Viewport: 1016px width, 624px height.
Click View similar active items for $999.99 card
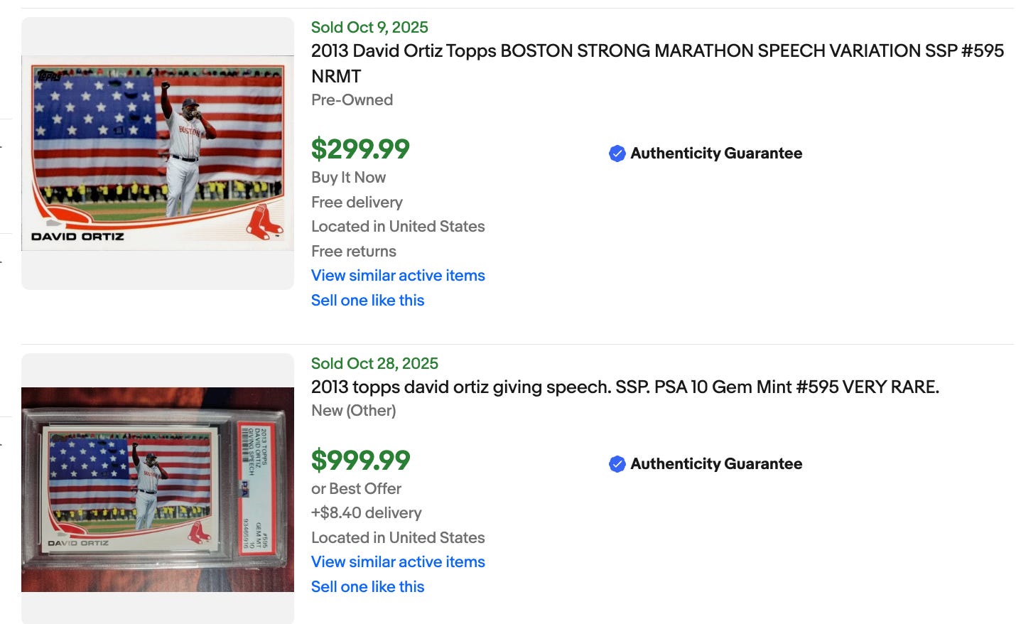(x=398, y=562)
